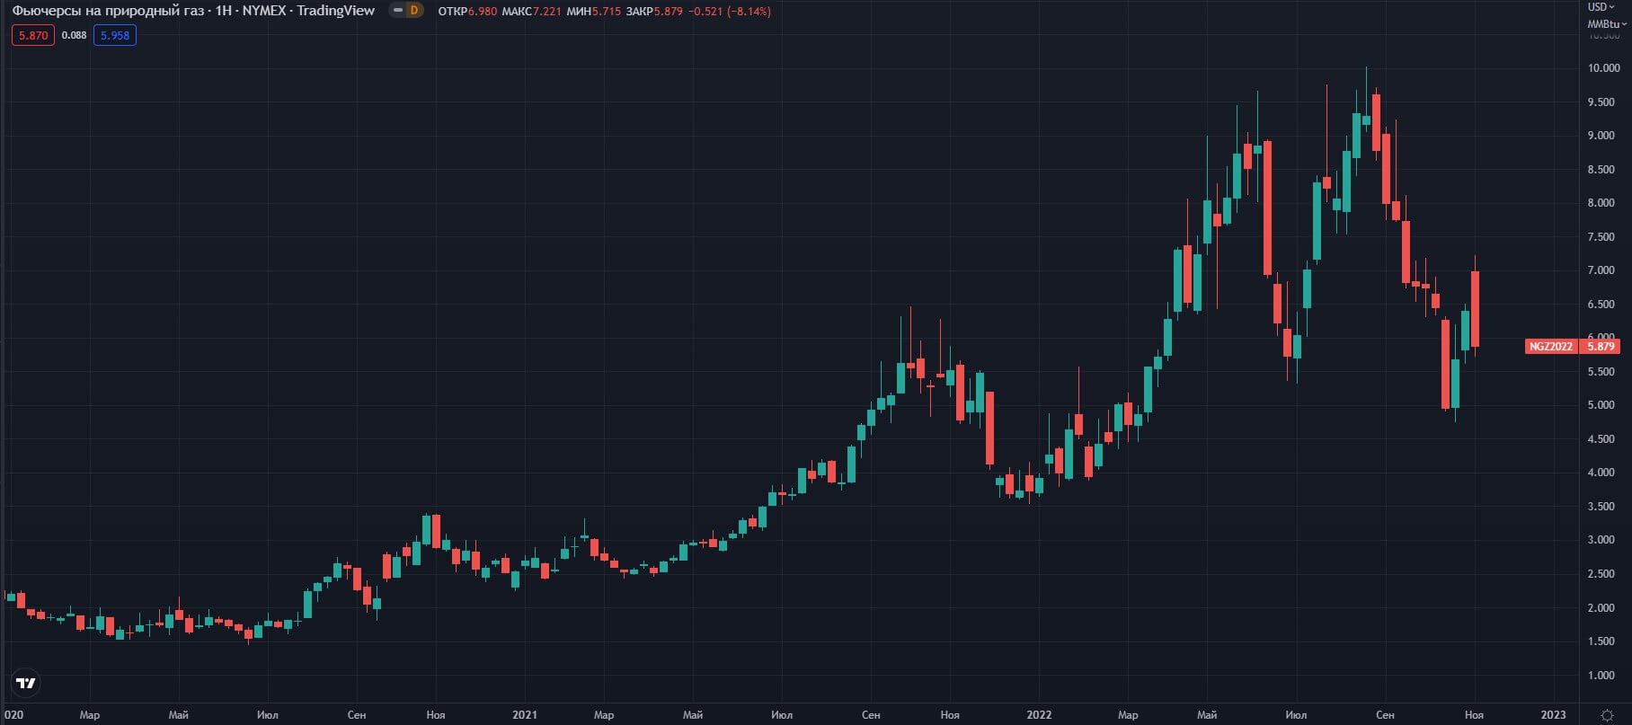
Task: Click the blue buy price 5.958
Action: [x=115, y=35]
